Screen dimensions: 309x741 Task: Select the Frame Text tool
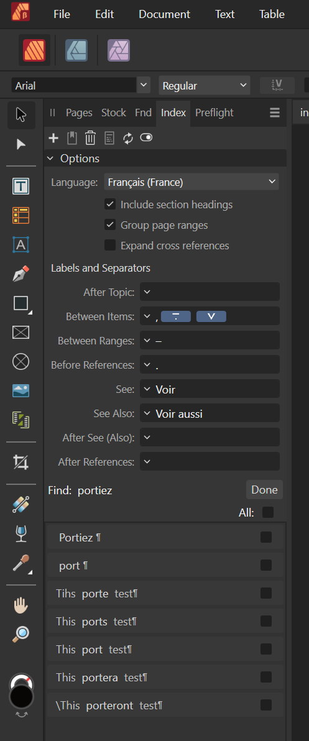coord(21,186)
